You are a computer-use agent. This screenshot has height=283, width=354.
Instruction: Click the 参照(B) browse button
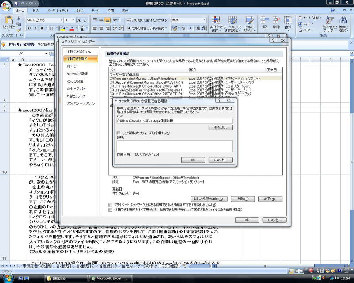220,127
